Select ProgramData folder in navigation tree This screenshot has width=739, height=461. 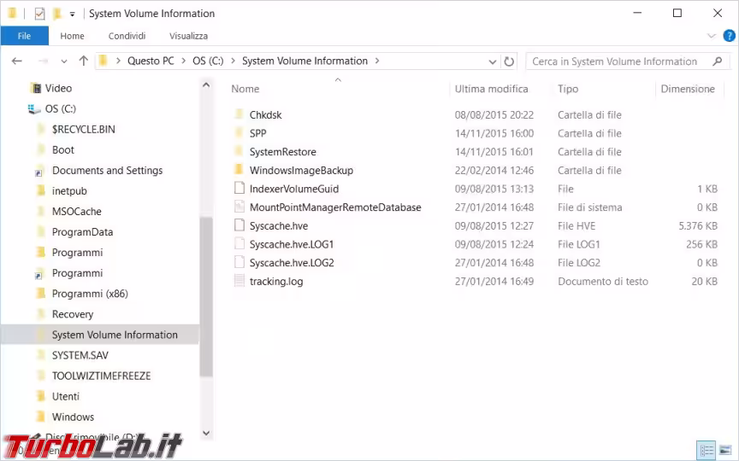tap(82, 232)
